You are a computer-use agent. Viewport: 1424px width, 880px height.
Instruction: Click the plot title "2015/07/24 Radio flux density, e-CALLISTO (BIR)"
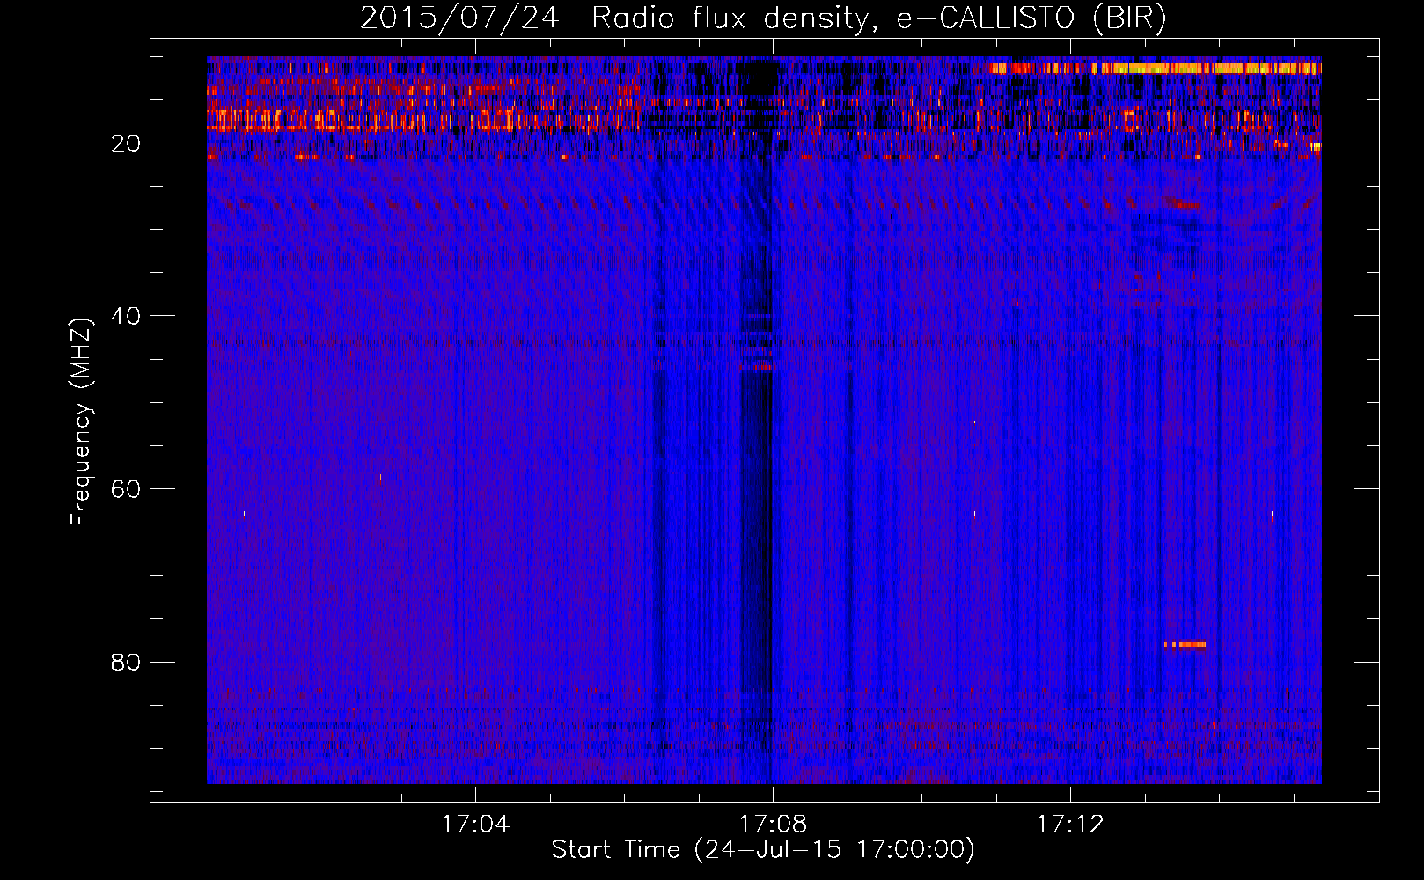(x=763, y=18)
